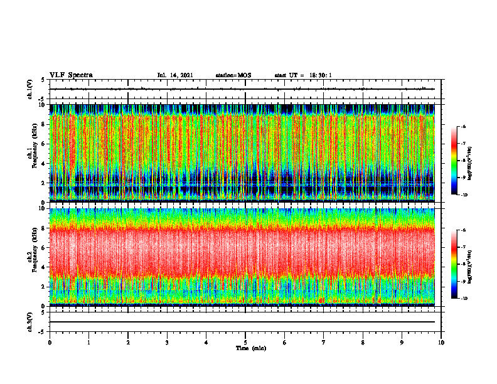Viewport: 497px width, 384px height.
Task: Click the "ch.3(V)" axis label
Action: pyautogui.click(x=30, y=322)
